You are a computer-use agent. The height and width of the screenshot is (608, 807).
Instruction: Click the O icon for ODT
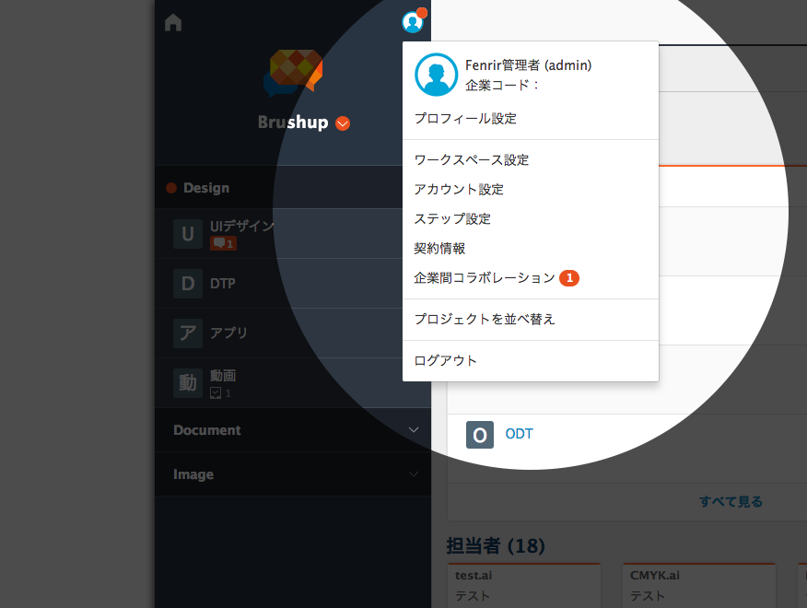480,435
